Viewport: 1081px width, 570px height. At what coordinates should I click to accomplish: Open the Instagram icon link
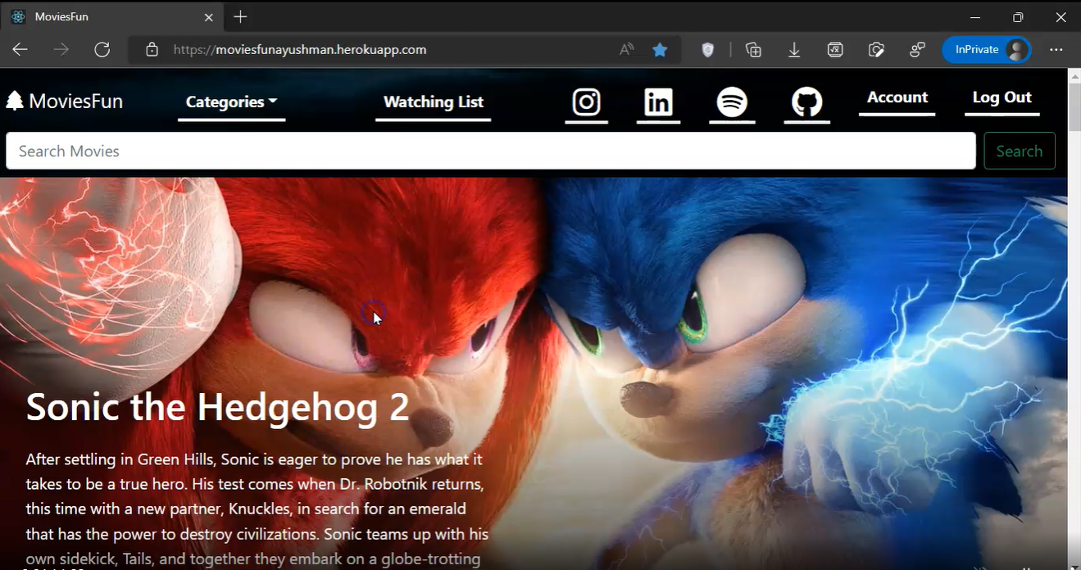(x=586, y=103)
